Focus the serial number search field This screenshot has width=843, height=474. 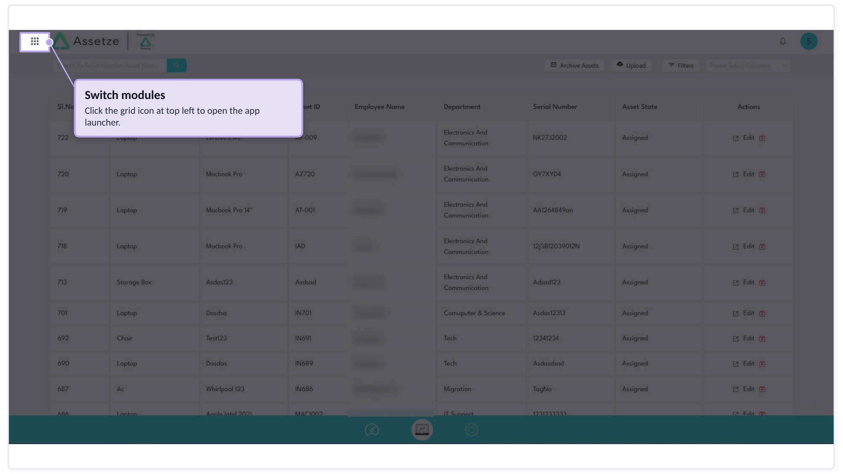110,65
